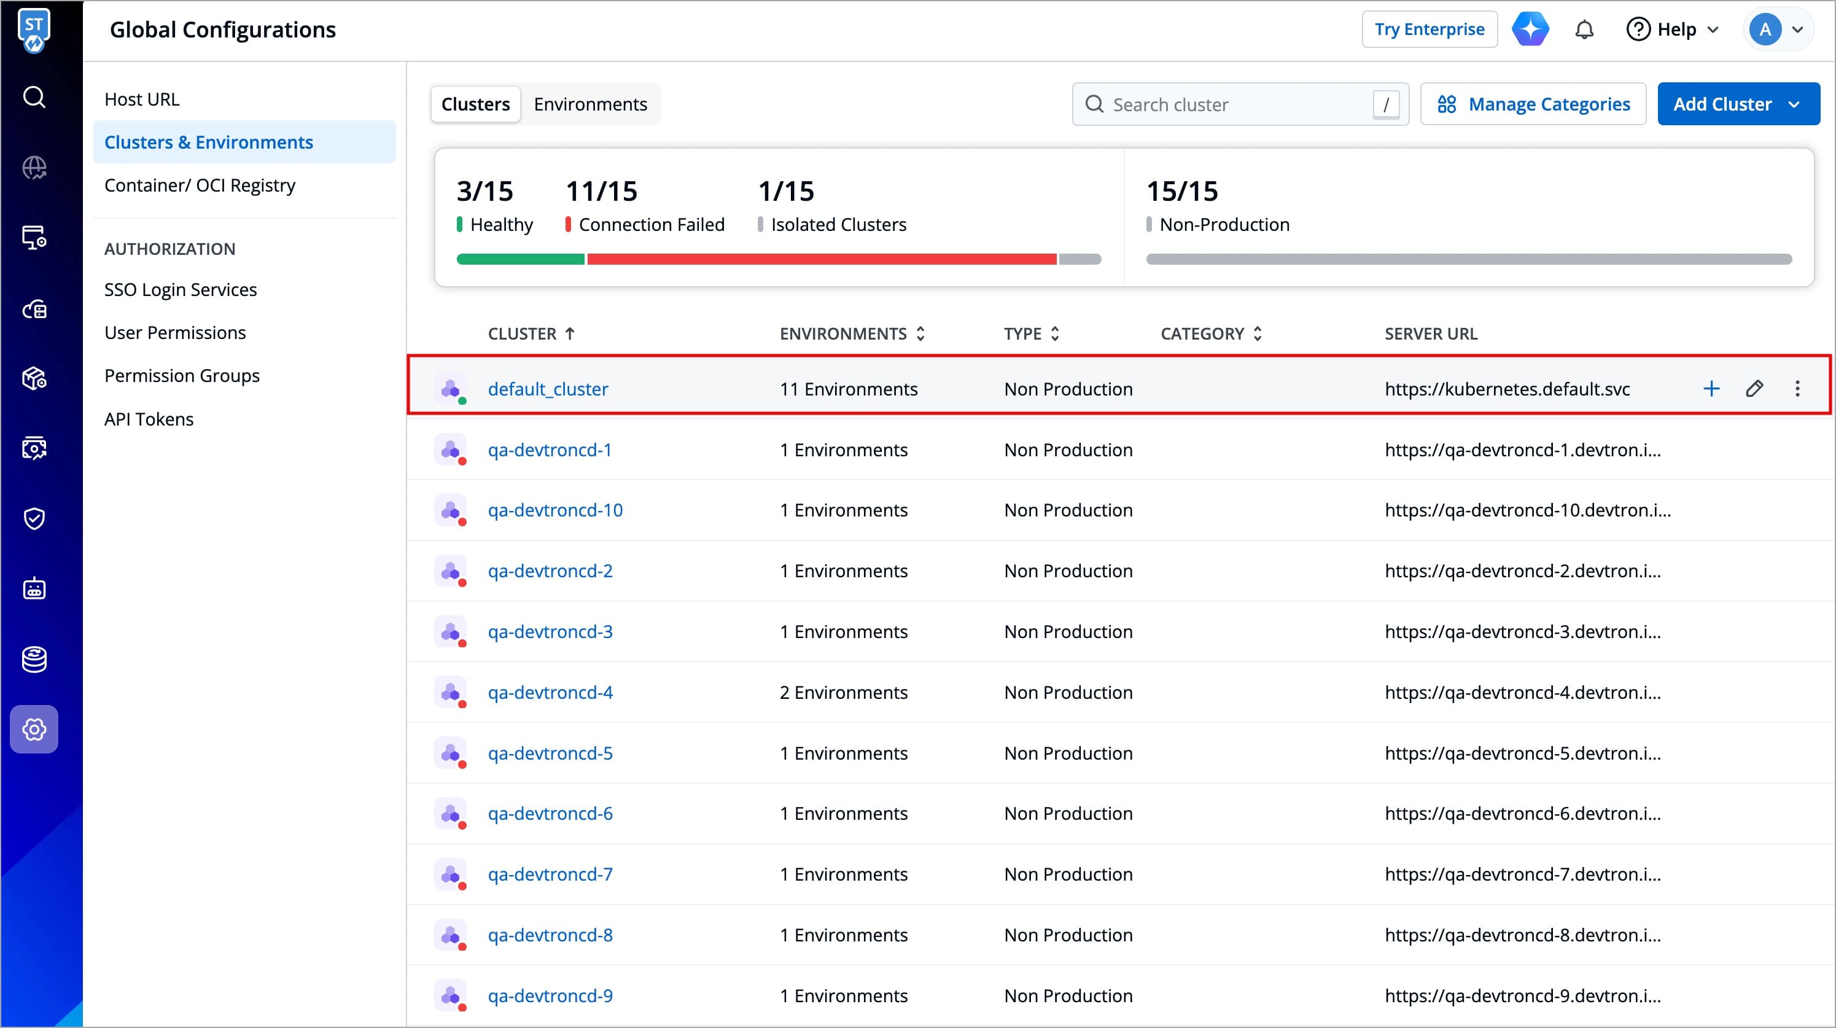
Task: Open the qa-devtroncd-4 cluster link
Action: coord(550,692)
